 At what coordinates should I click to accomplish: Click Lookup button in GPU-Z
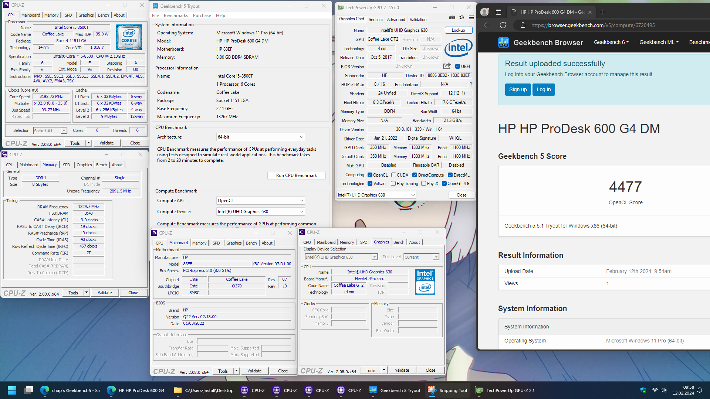[x=458, y=30]
